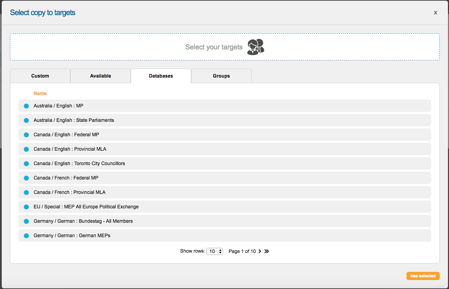Select blue dot for Australia / English : MP
Image resolution: width=449 pixels, height=289 pixels.
click(26, 106)
